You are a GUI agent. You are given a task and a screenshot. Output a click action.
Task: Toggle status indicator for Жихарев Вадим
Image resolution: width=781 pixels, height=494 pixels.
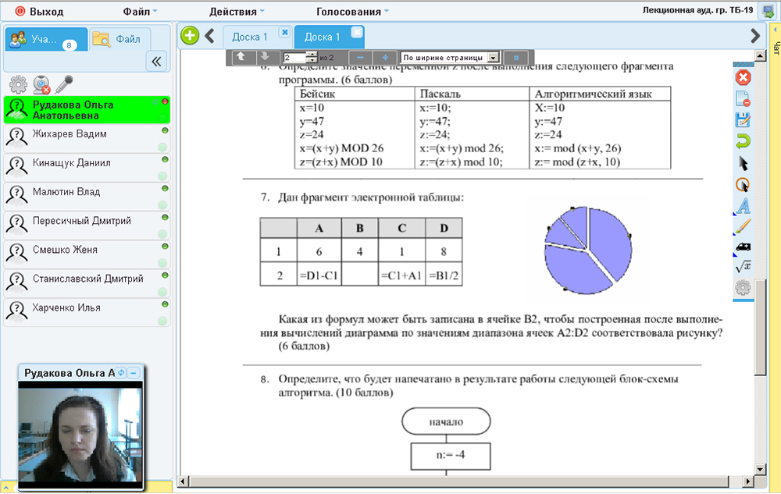click(x=165, y=130)
